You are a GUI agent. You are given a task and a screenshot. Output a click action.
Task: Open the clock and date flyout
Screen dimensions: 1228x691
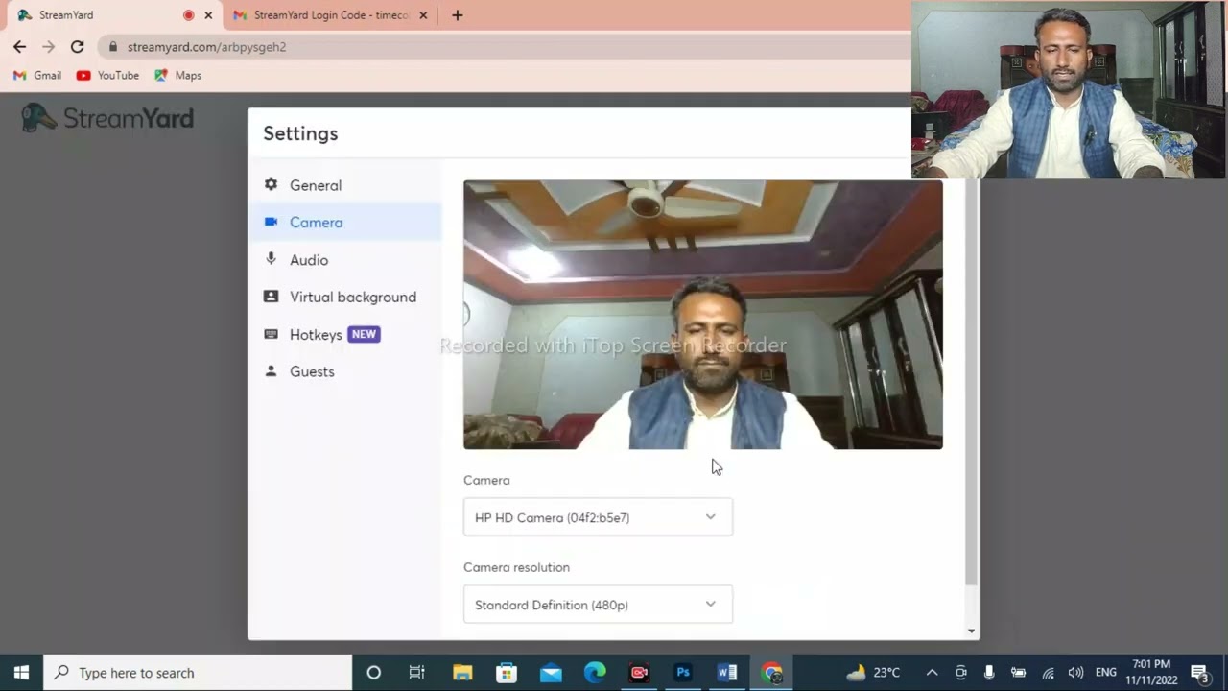(x=1151, y=673)
